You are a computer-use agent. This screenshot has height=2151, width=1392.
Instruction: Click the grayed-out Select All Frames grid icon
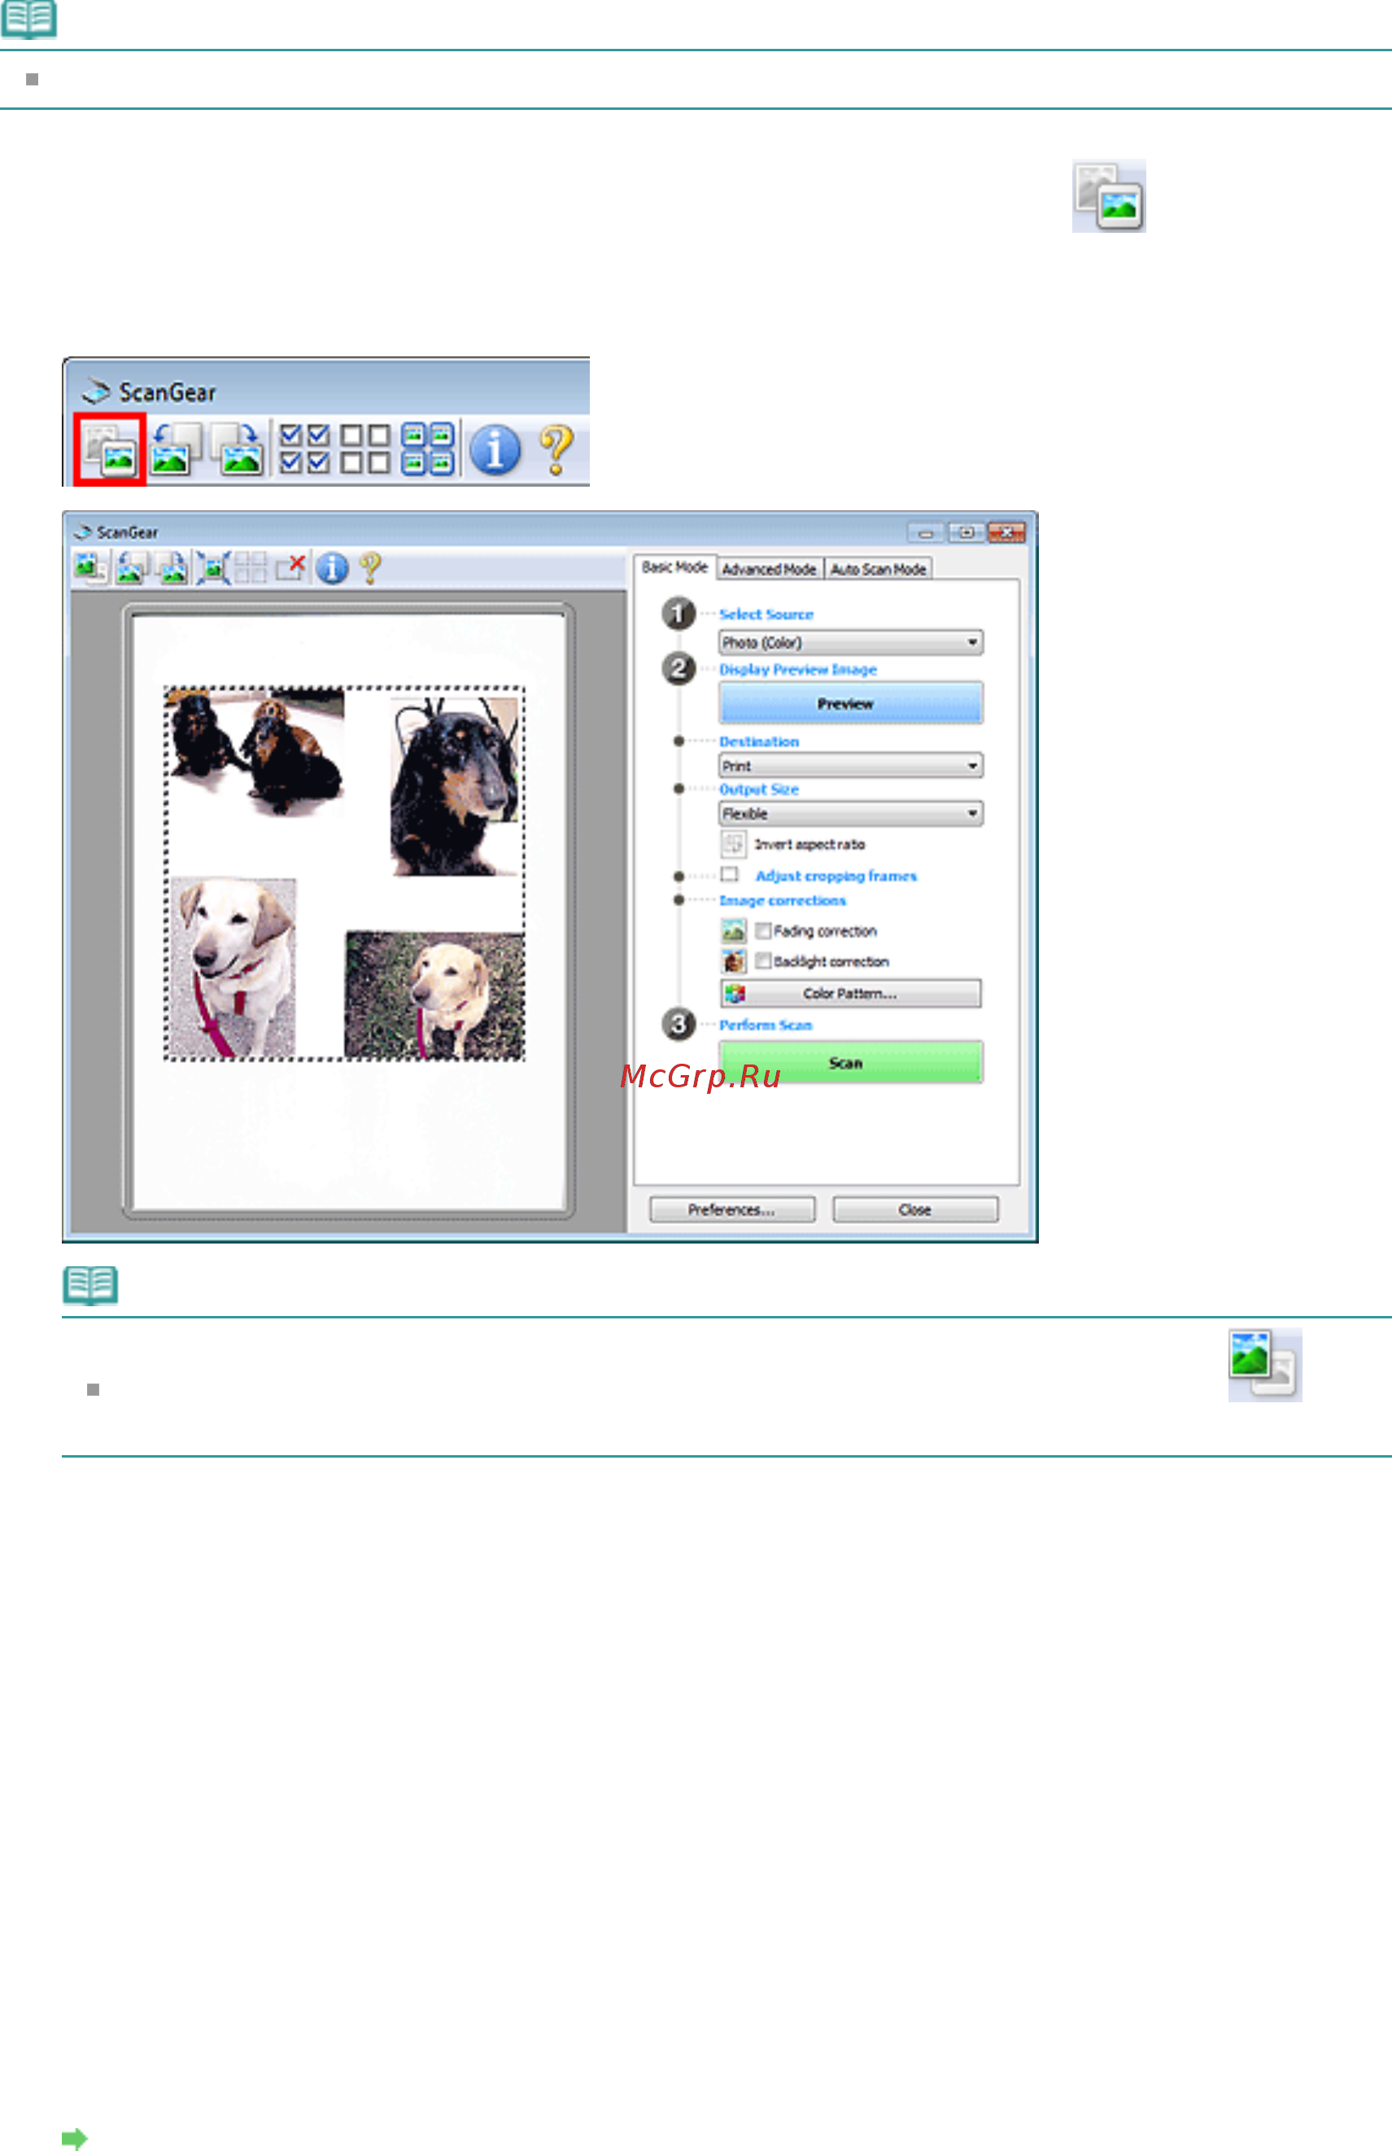click(x=251, y=567)
